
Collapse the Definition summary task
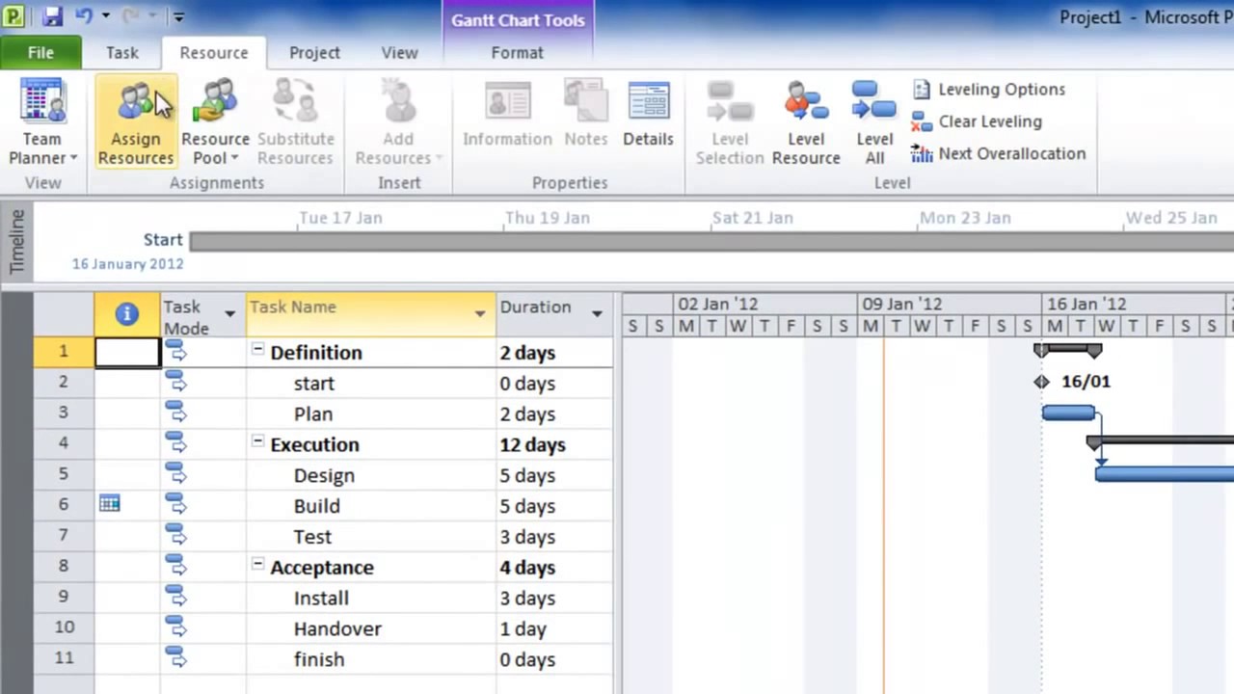pos(257,351)
